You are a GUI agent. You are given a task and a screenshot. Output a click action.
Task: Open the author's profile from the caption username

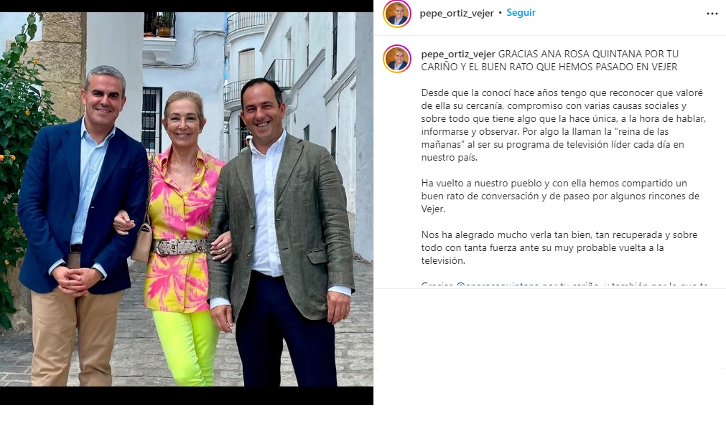coord(458,54)
